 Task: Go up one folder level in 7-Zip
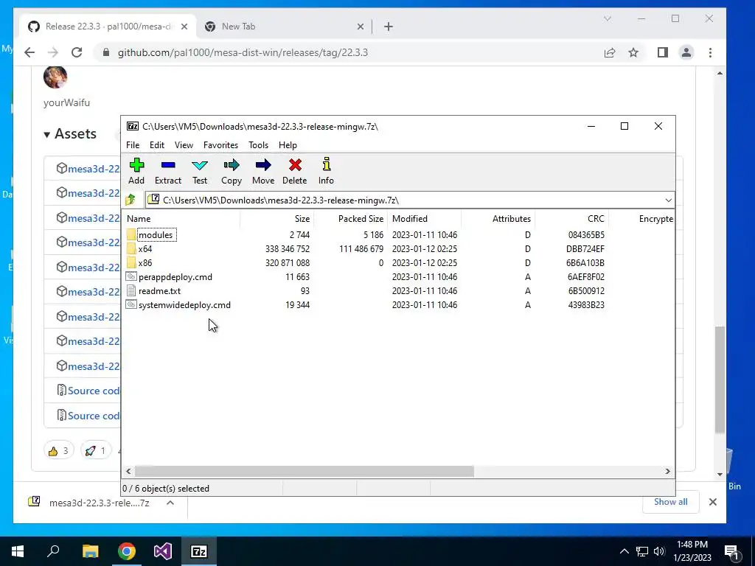pos(131,200)
